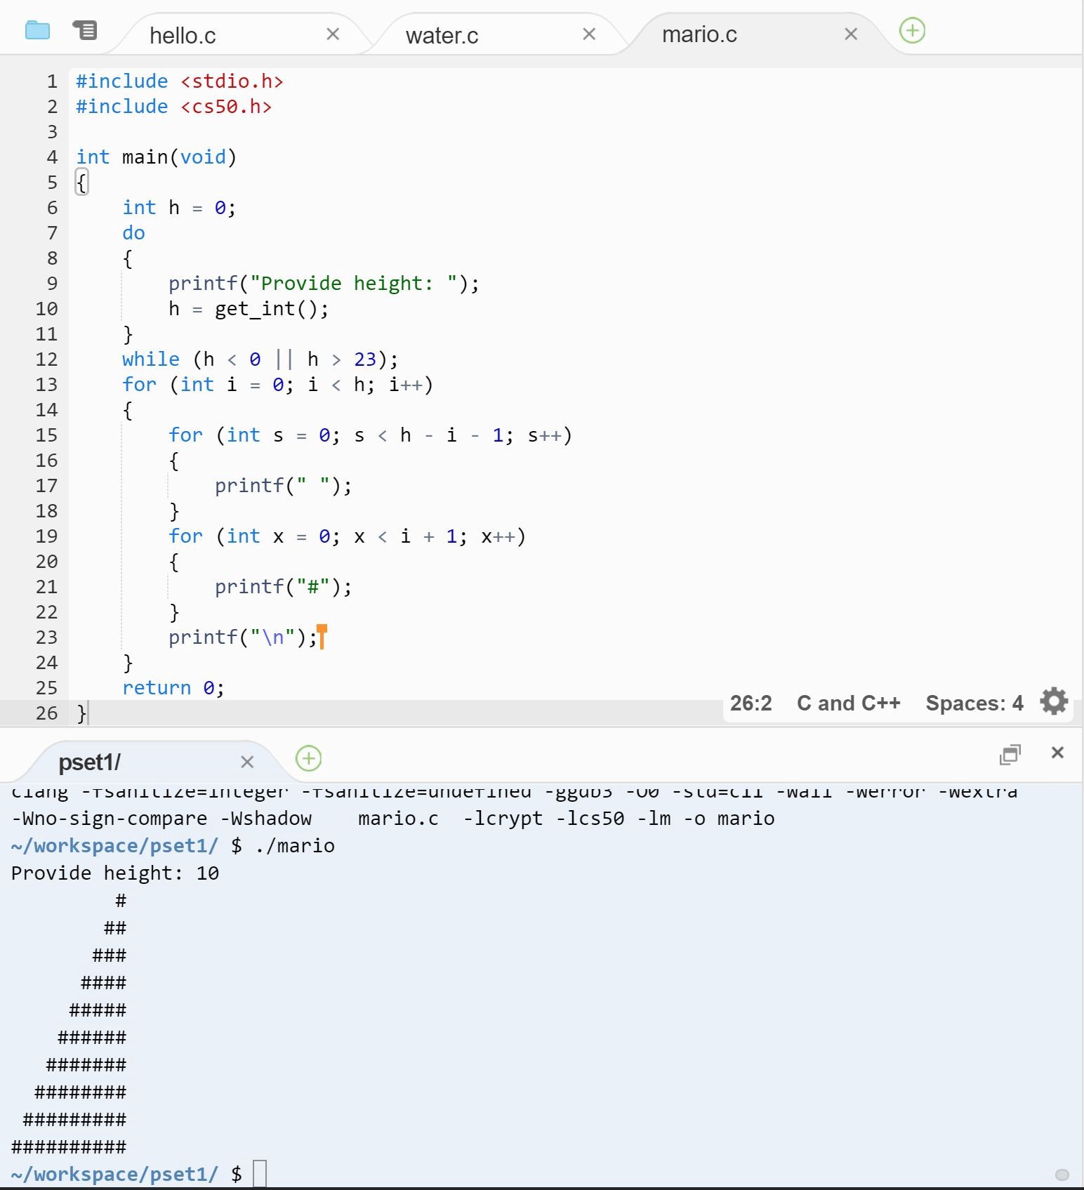This screenshot has height=1190, width=1084.
Task: Place cursor on "return 0;" line
Action: click(x=173, y=688)
